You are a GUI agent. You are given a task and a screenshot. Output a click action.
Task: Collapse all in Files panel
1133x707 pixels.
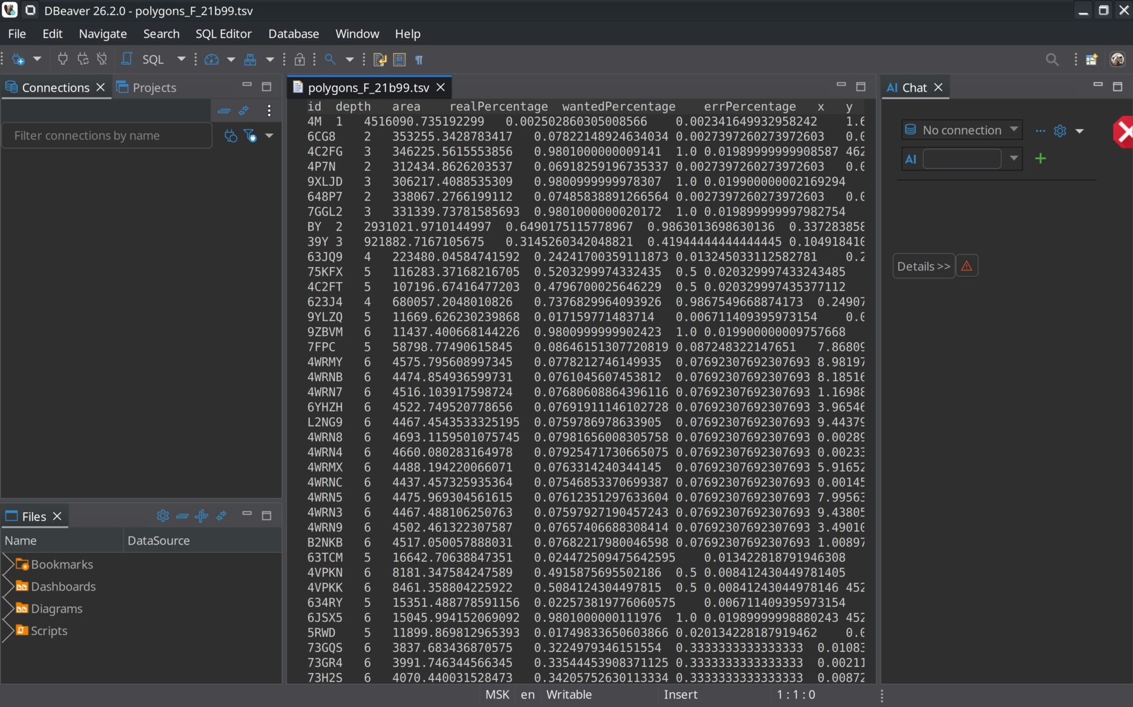182,516
